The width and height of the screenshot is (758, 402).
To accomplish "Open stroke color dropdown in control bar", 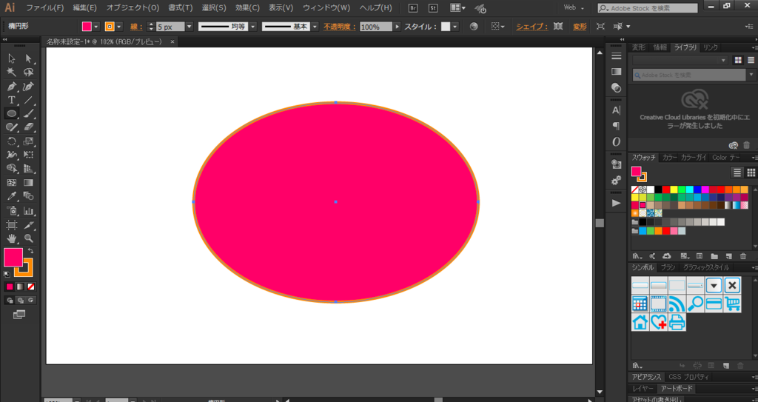I will point(119,27).
